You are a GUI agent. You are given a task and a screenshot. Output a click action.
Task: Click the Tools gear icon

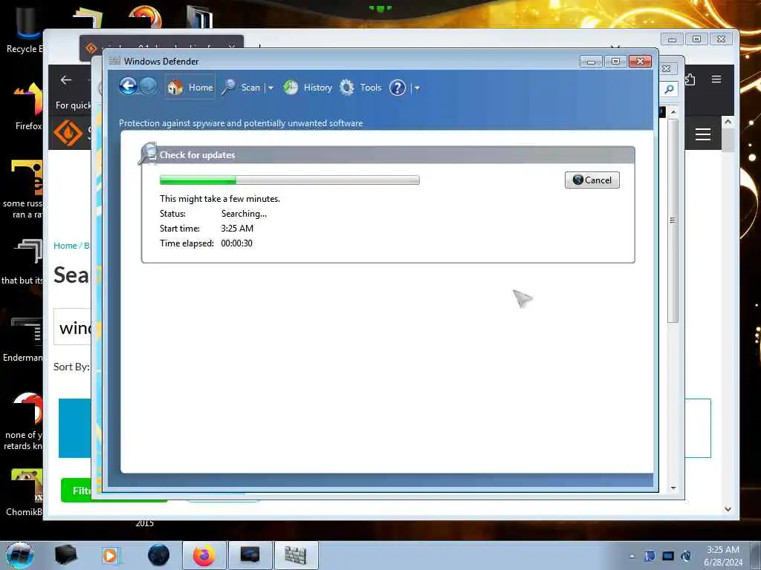click(x=346, y=88)
